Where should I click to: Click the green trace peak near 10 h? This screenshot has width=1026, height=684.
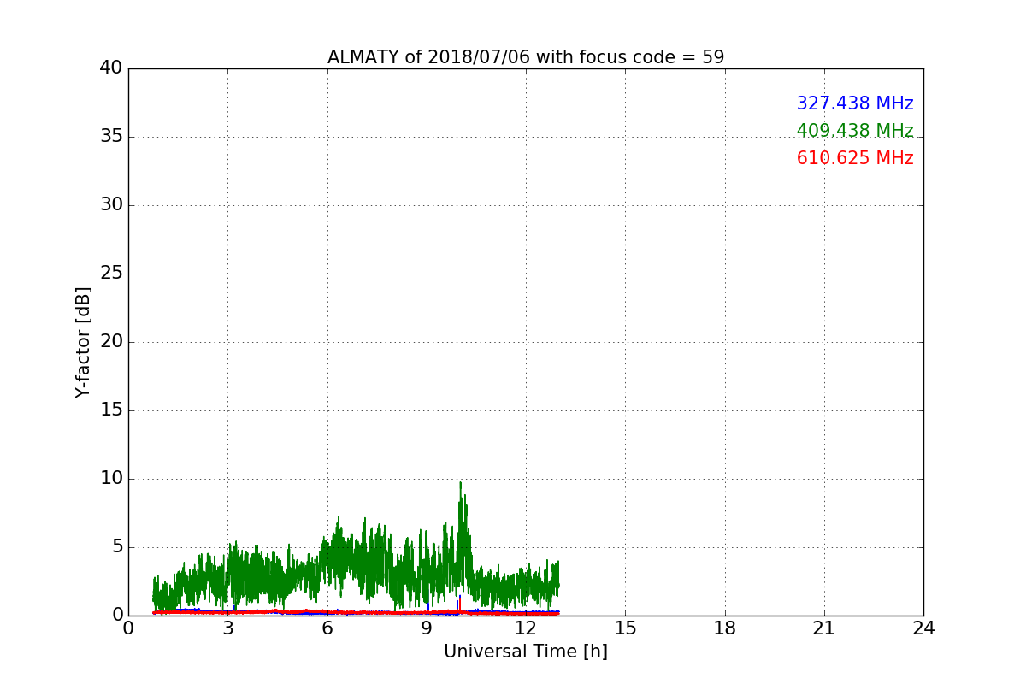(460, 484)
